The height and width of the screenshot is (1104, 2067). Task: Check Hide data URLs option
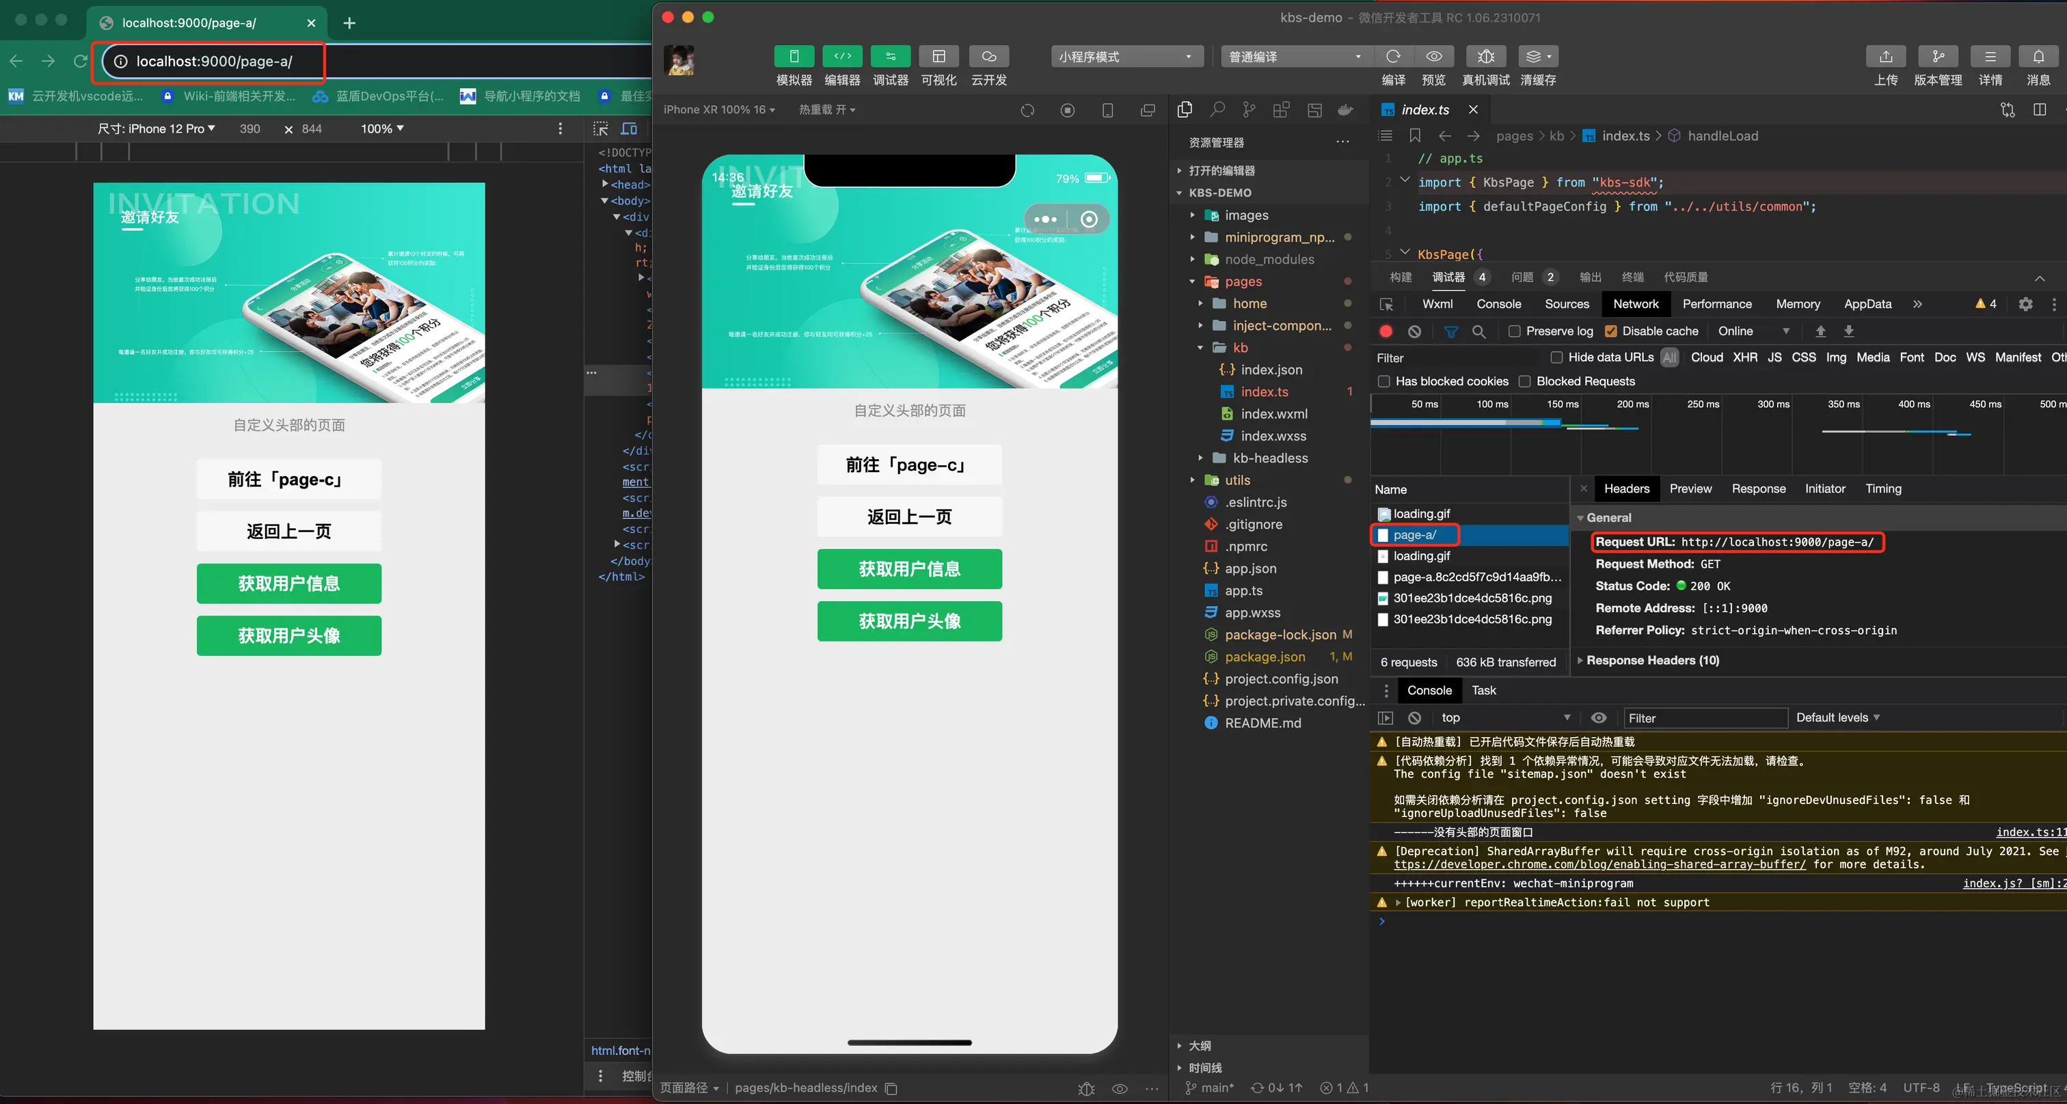click(x=1556, y=357)
